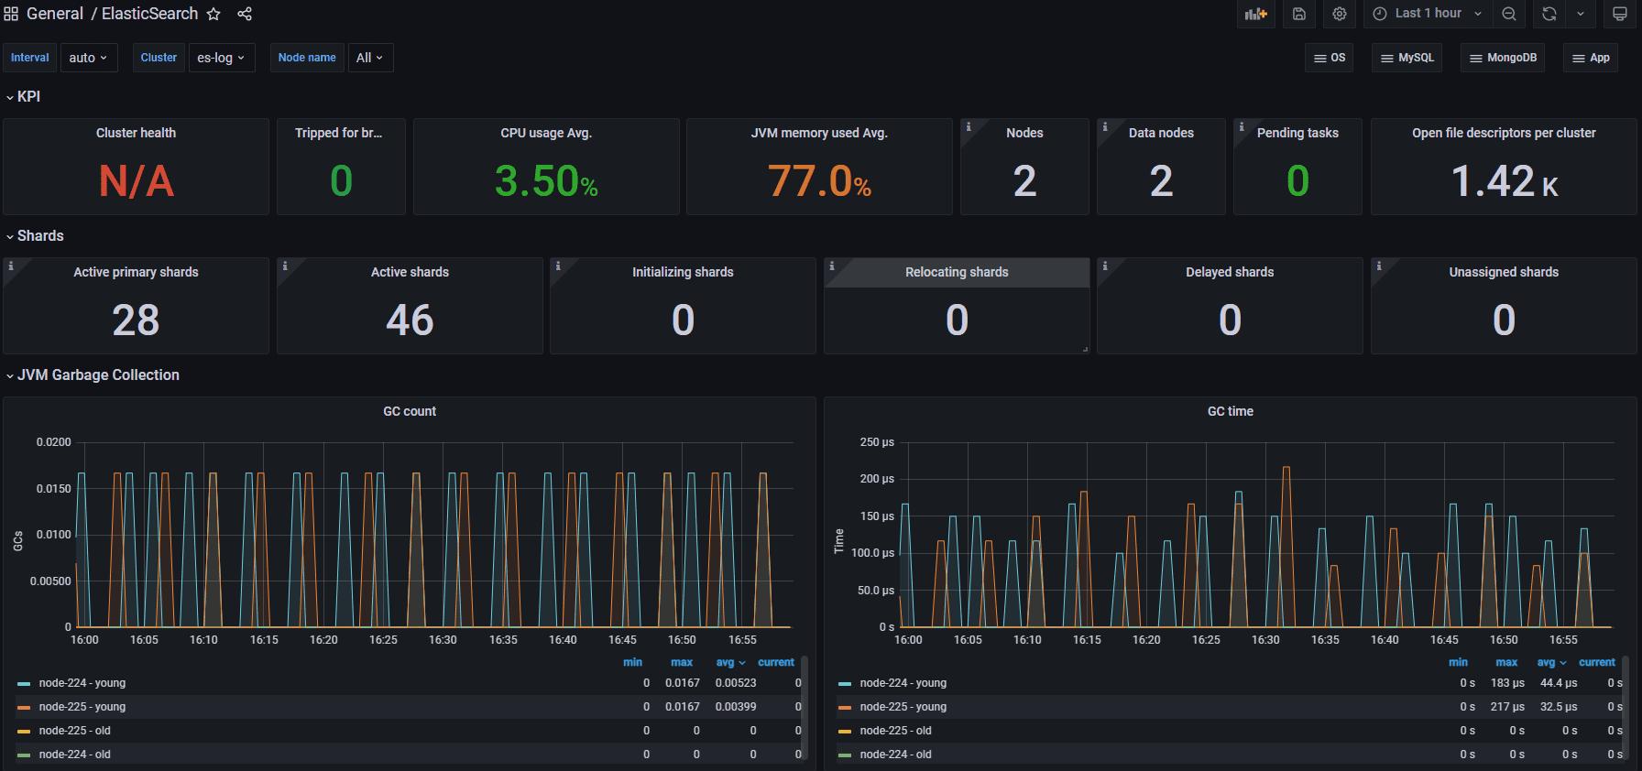Open dashboard settings gear

click(x=1340, y=14)
